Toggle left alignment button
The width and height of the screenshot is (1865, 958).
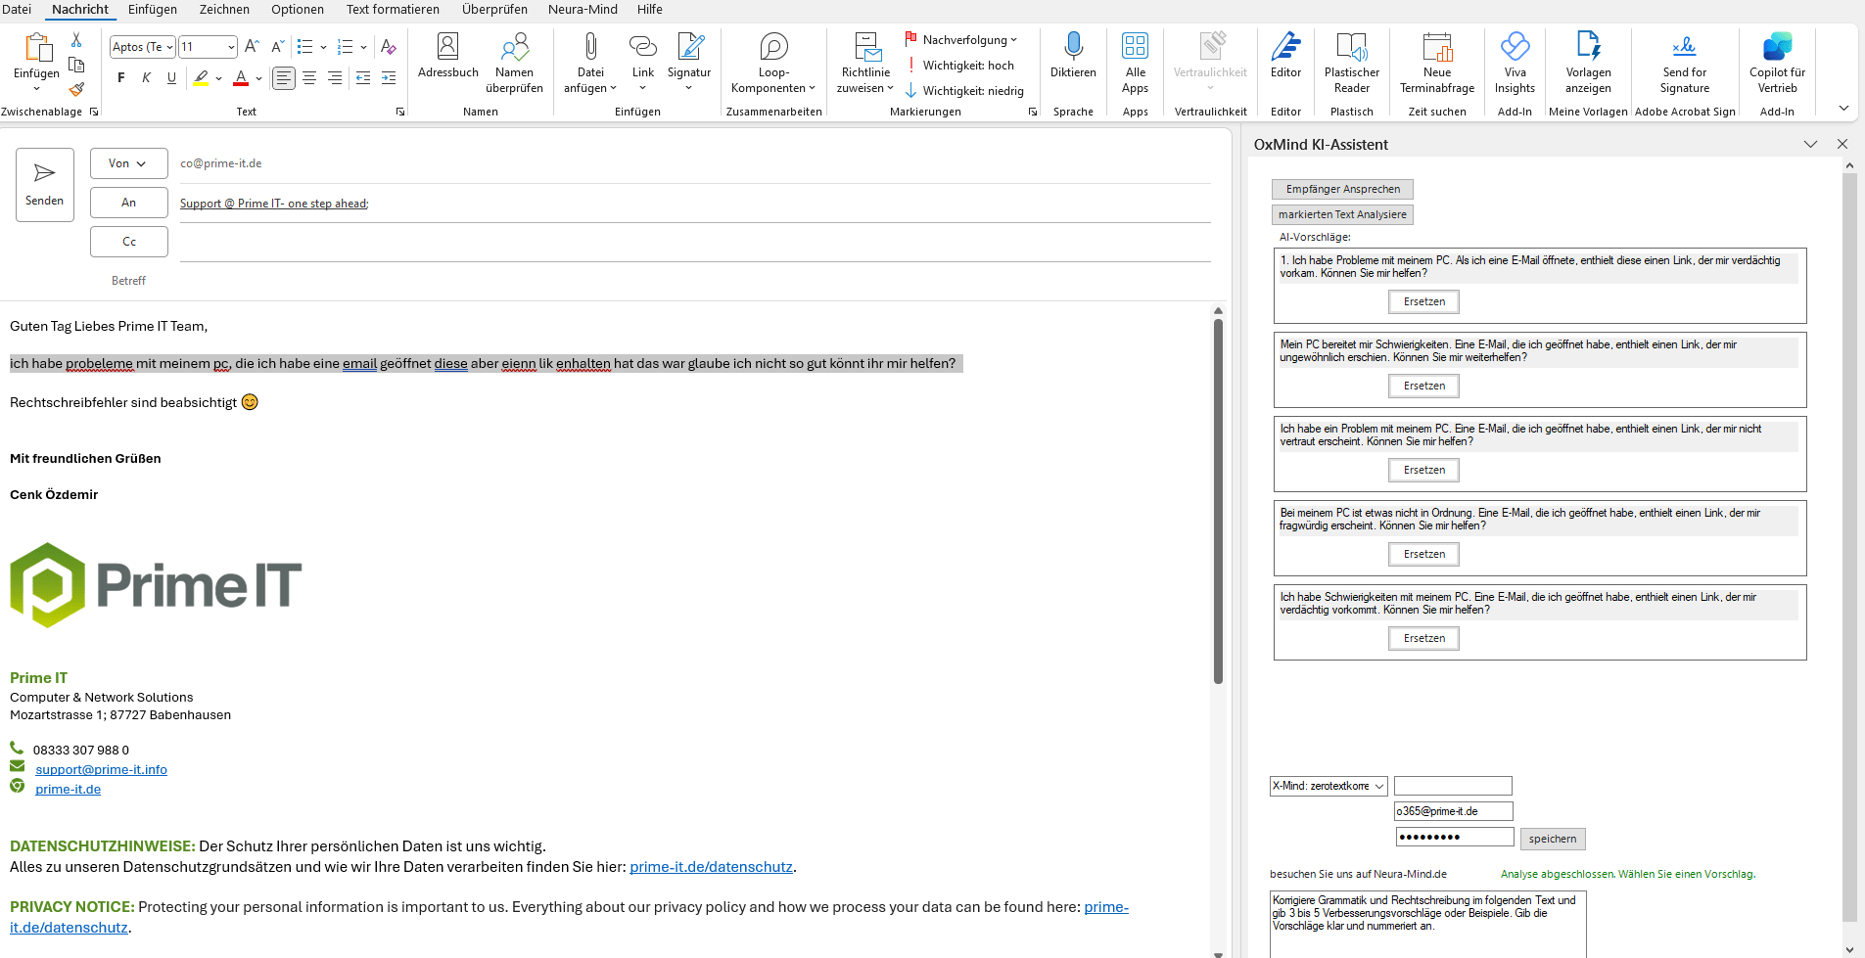284,78
